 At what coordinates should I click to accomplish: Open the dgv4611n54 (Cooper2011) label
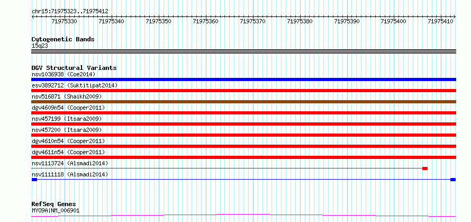click(x=68, y=152)
